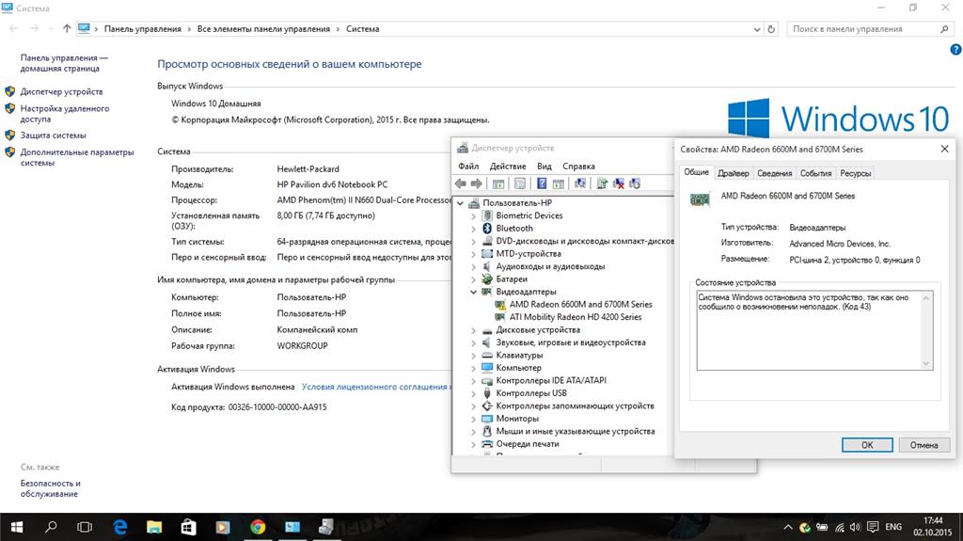The image size is (963, 541).
Task: Open the Файл menu
Action: pos(468,166)
